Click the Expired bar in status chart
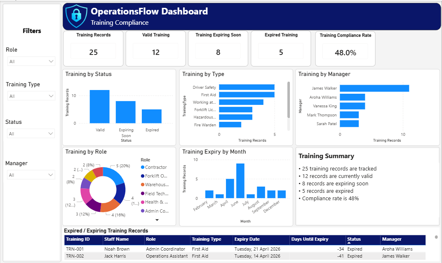 [152, 116]
